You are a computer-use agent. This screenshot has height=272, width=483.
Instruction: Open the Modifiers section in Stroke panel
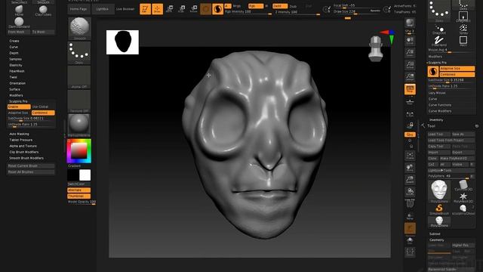click(x=435, y=57)
